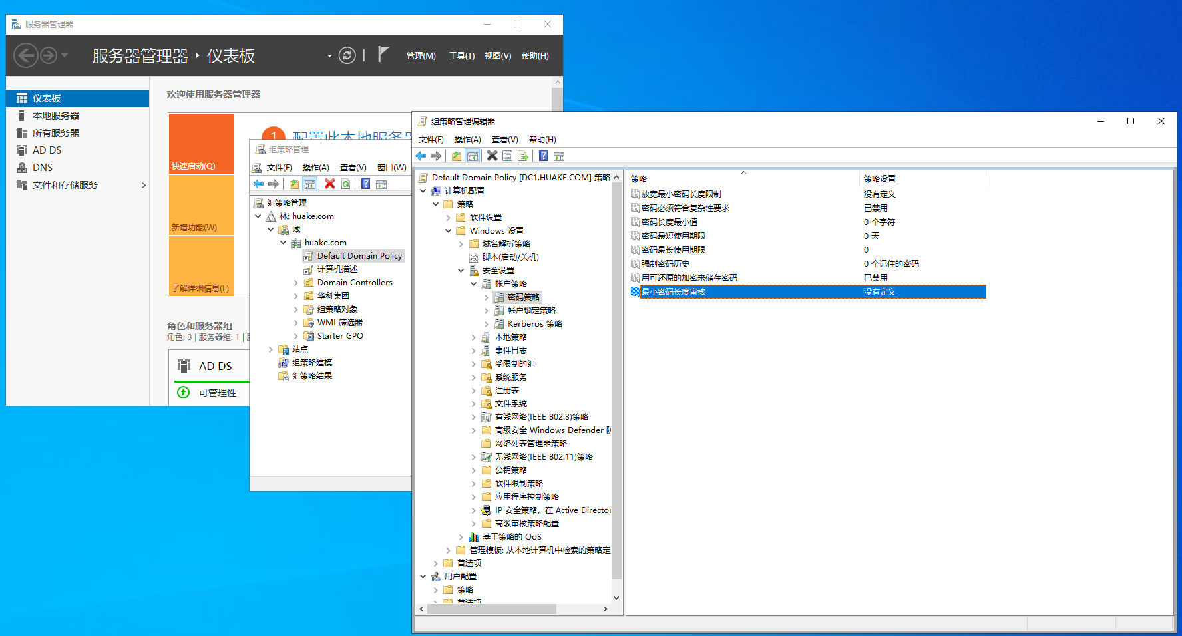Open 文件(F) menu in Group Policy Editor

[x=431, y=140]
